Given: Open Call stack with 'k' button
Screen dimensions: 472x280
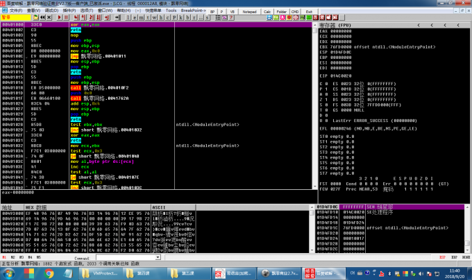Looking at the screenshot, I should click(x=181, y=17).
